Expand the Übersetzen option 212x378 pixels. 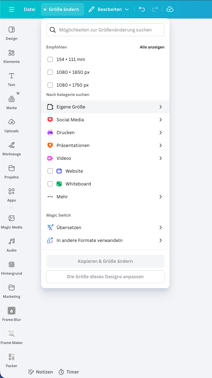[105, 228]
